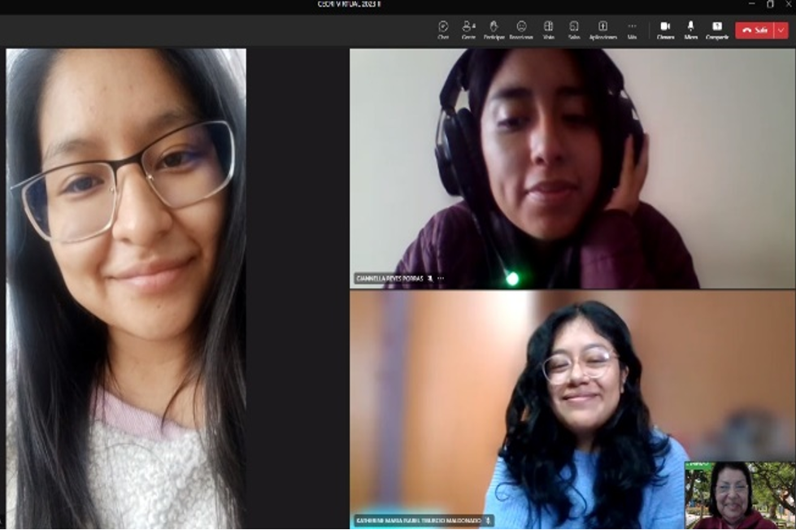Click the Compartir share screen icon

pyautogui.click(x=717, y=30)
